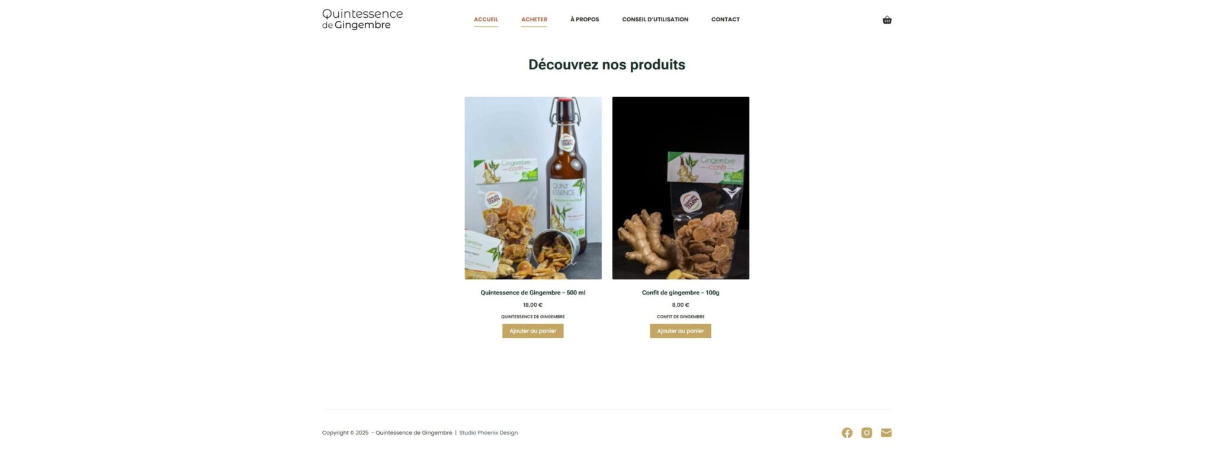Click the Découvrez nos produits heading
Viewport: 1213px width, 452px height.
[x=606, y=65]
